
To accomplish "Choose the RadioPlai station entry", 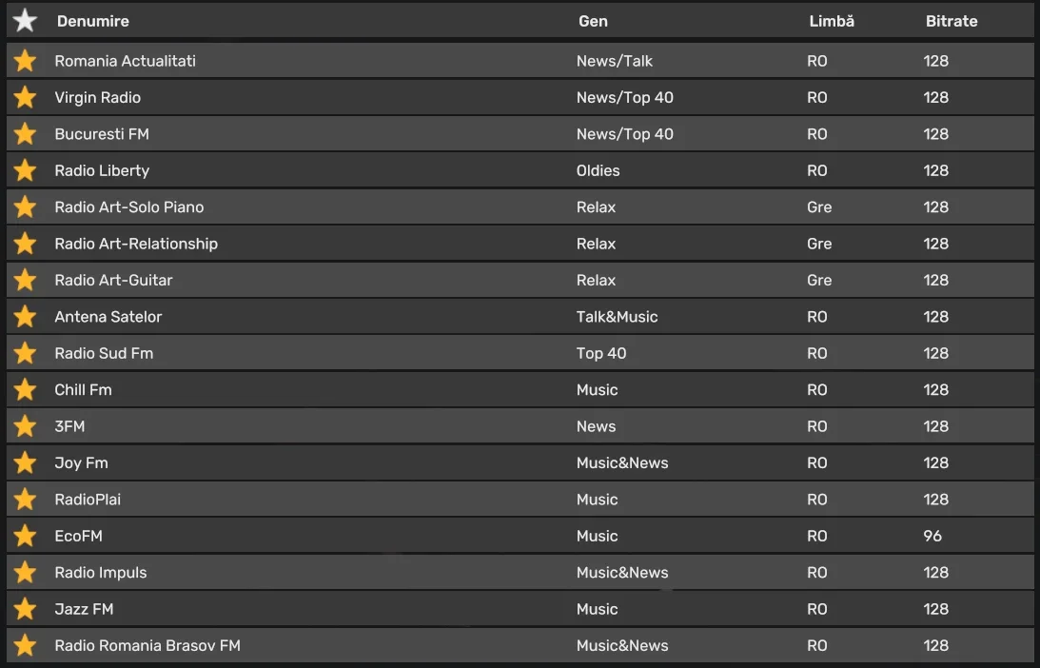I will click(88, 500).
